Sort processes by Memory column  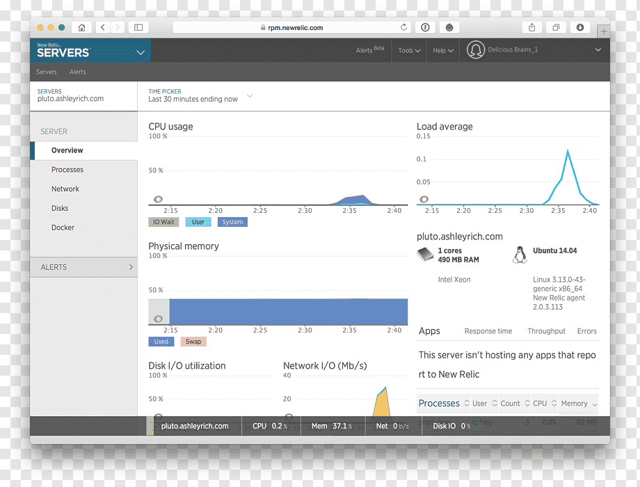(578, 404)
